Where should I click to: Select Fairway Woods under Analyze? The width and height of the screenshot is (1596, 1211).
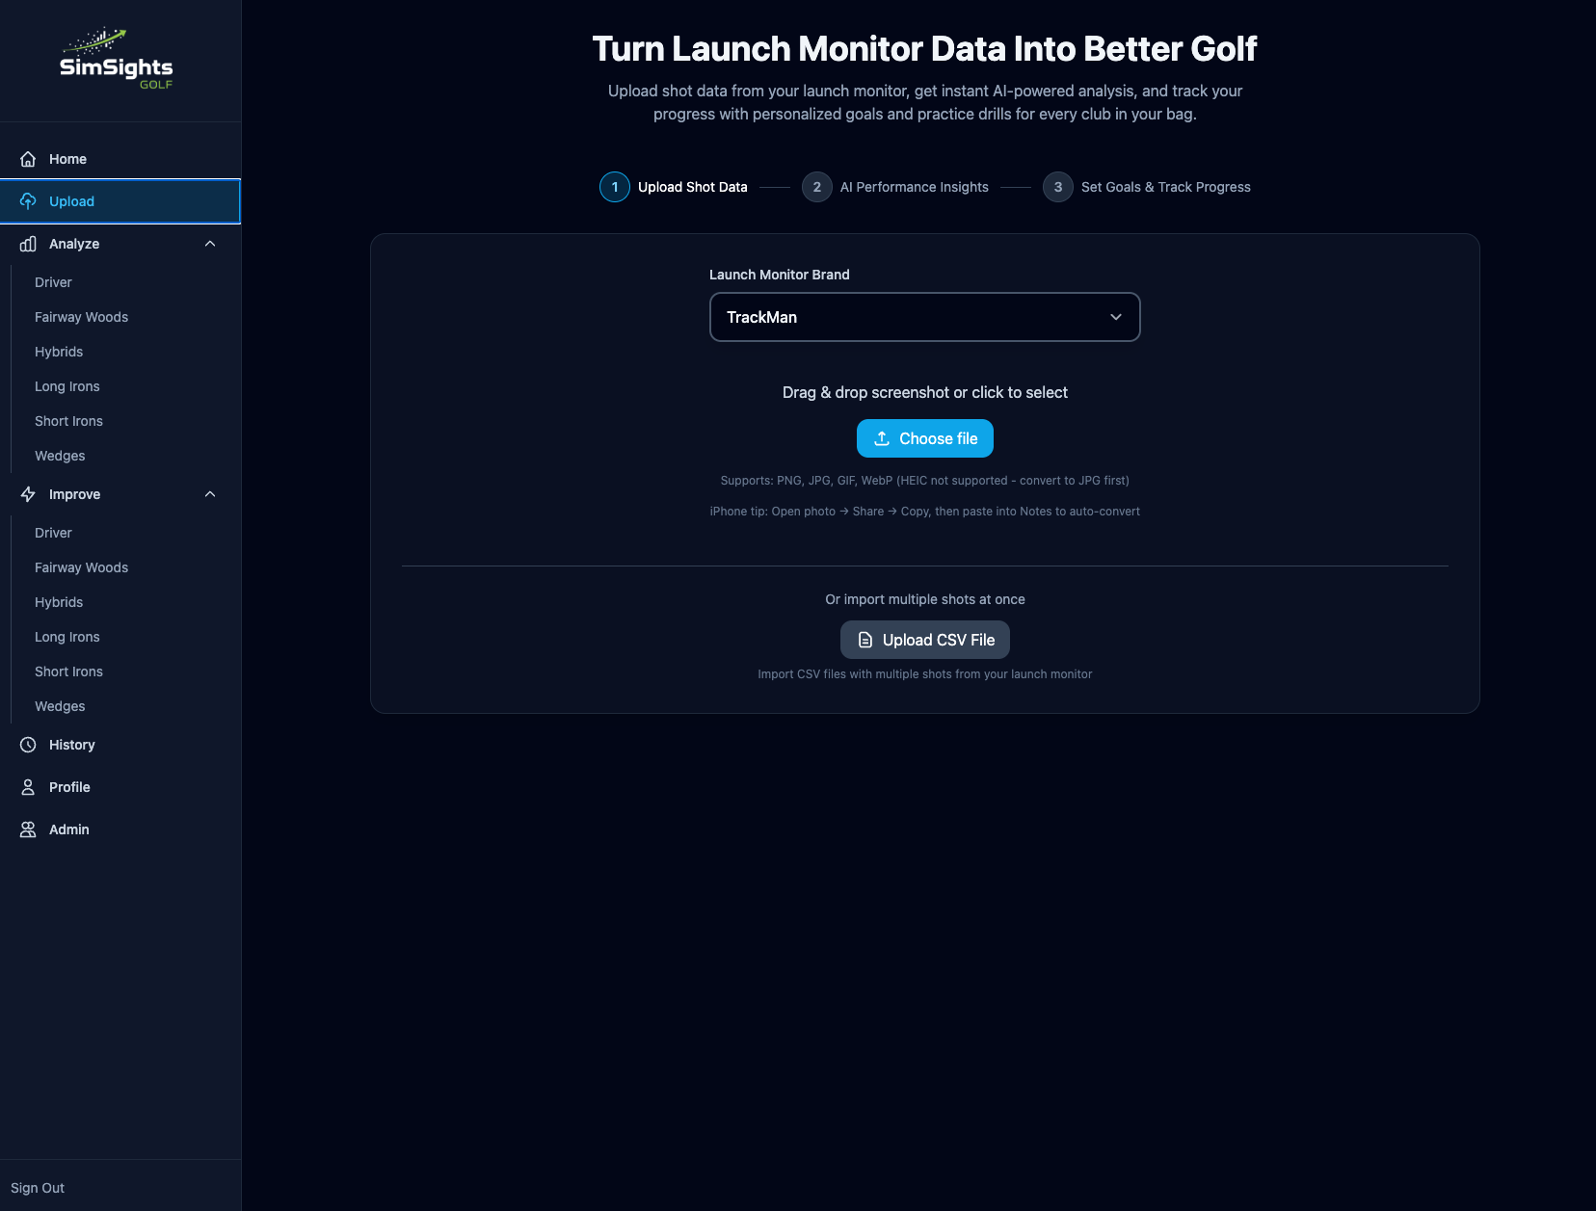(x=81, y=316)
